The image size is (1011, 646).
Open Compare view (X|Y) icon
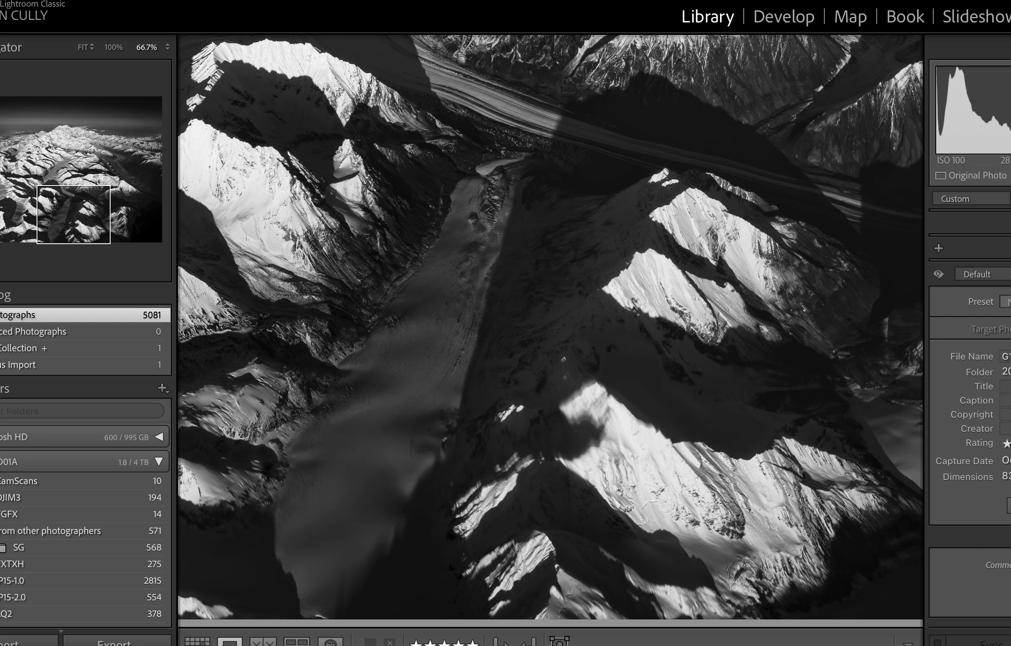(263, 641)
